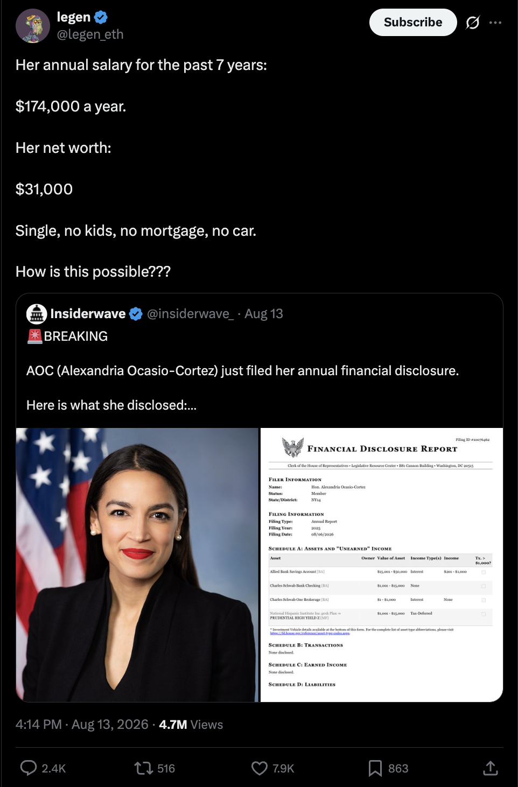
Task: Open the @legen_eth handle link
Action: tap(90, 34)
